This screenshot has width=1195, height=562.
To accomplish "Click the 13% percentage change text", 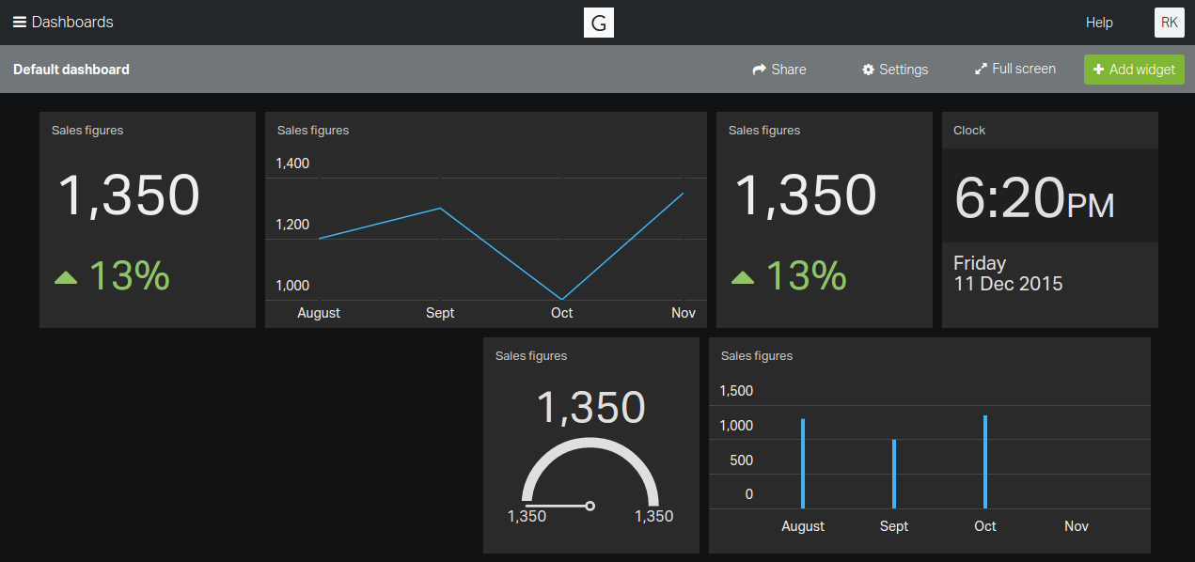I will (127, 275).
